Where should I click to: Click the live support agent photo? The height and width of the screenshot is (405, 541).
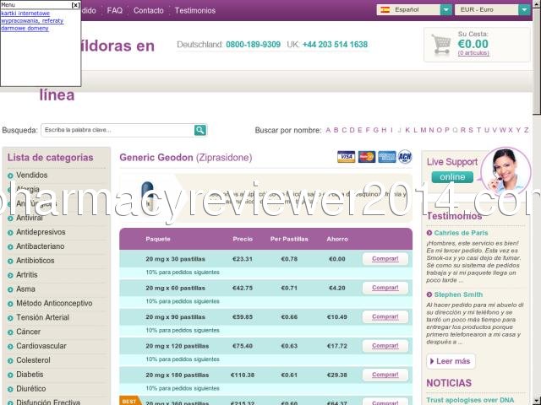pyautogui.click(x=505, y=170)
